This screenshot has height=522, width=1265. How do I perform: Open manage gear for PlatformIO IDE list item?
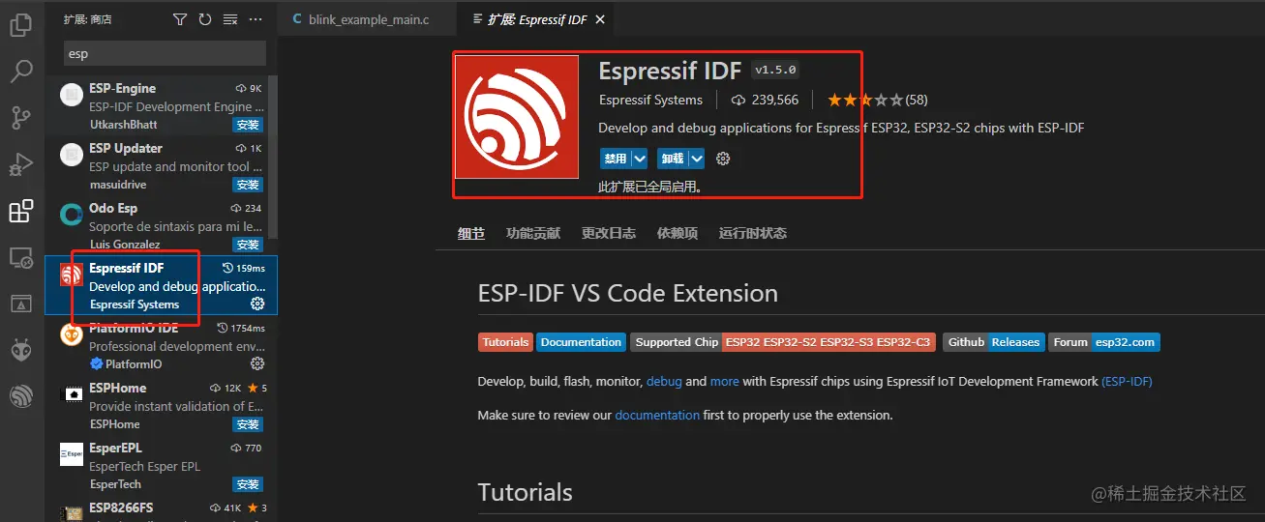257,364
